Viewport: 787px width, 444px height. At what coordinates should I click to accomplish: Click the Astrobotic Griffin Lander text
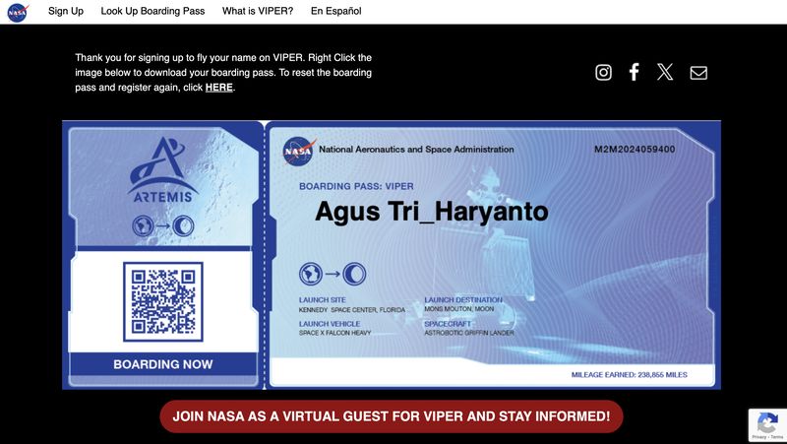tap(469, 333)
